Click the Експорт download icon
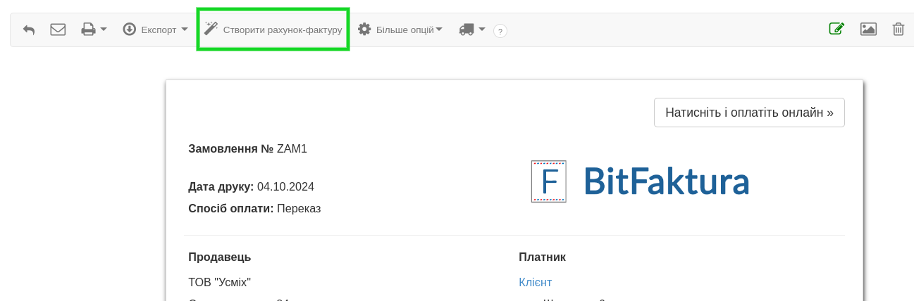This screenshot has height=301, width=914. [130, 30]
